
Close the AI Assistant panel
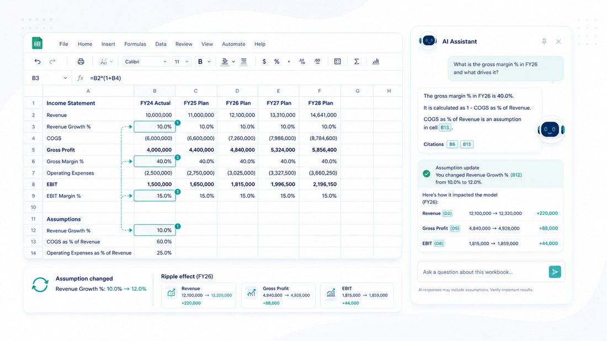[x=558, y=41]
